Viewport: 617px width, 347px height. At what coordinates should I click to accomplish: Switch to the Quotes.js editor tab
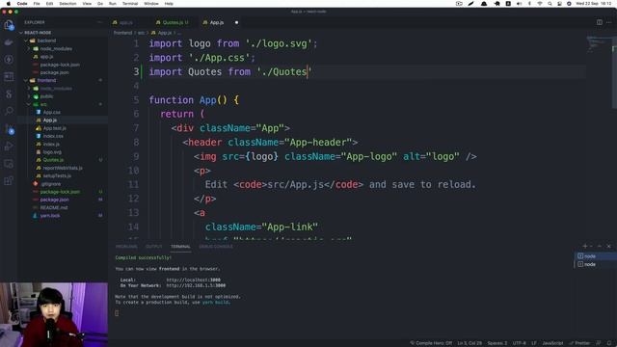coord(173,22)
